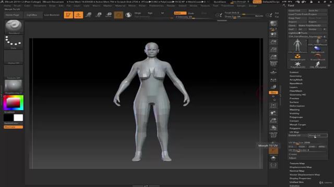This screenshot has height=187, width=334.
Task: Open the LightBox button
Action: pyautogui.click(x=32, y=15)
